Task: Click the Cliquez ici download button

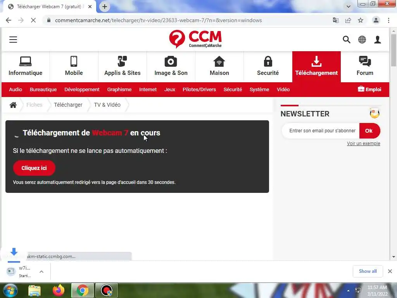Action: [x=34, y=168]
